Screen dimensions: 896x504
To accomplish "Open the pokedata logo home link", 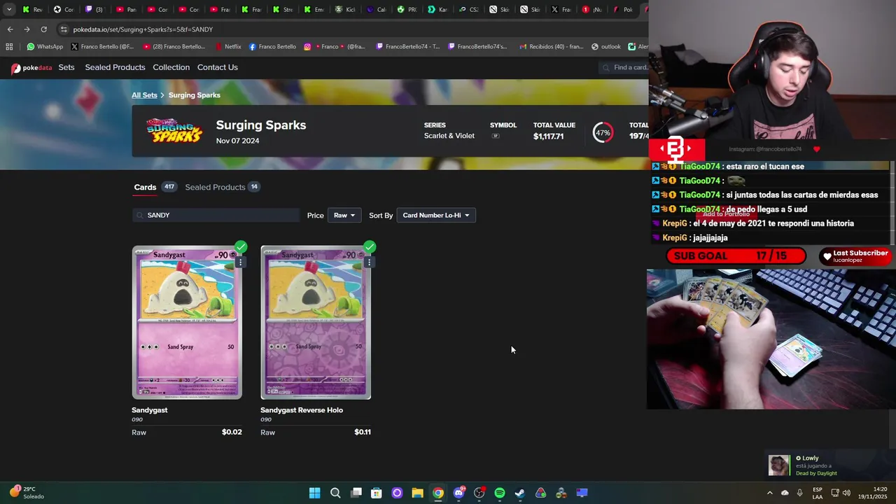I will (31, 68).
